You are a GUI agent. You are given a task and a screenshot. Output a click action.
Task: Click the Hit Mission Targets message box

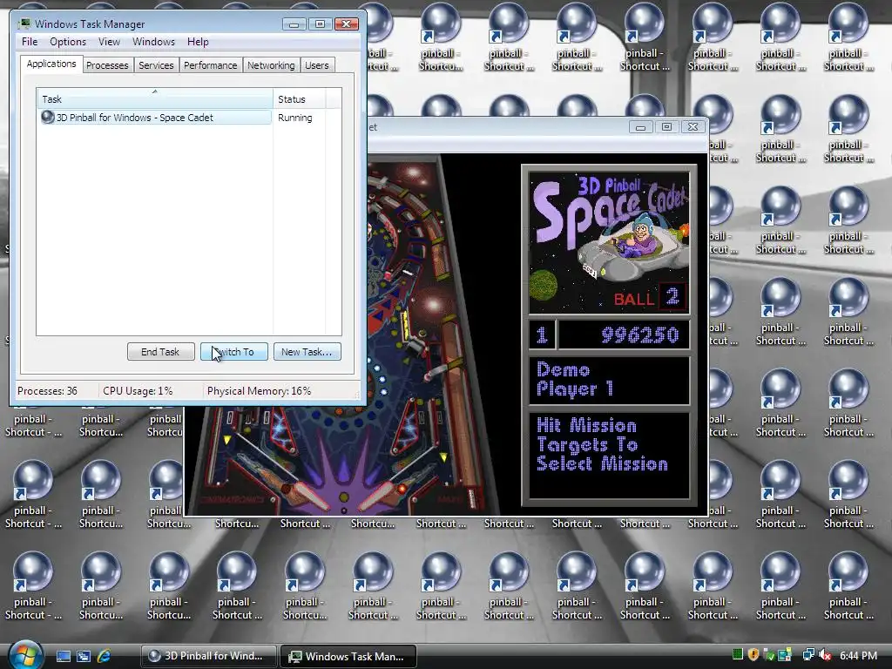point(609,456)
